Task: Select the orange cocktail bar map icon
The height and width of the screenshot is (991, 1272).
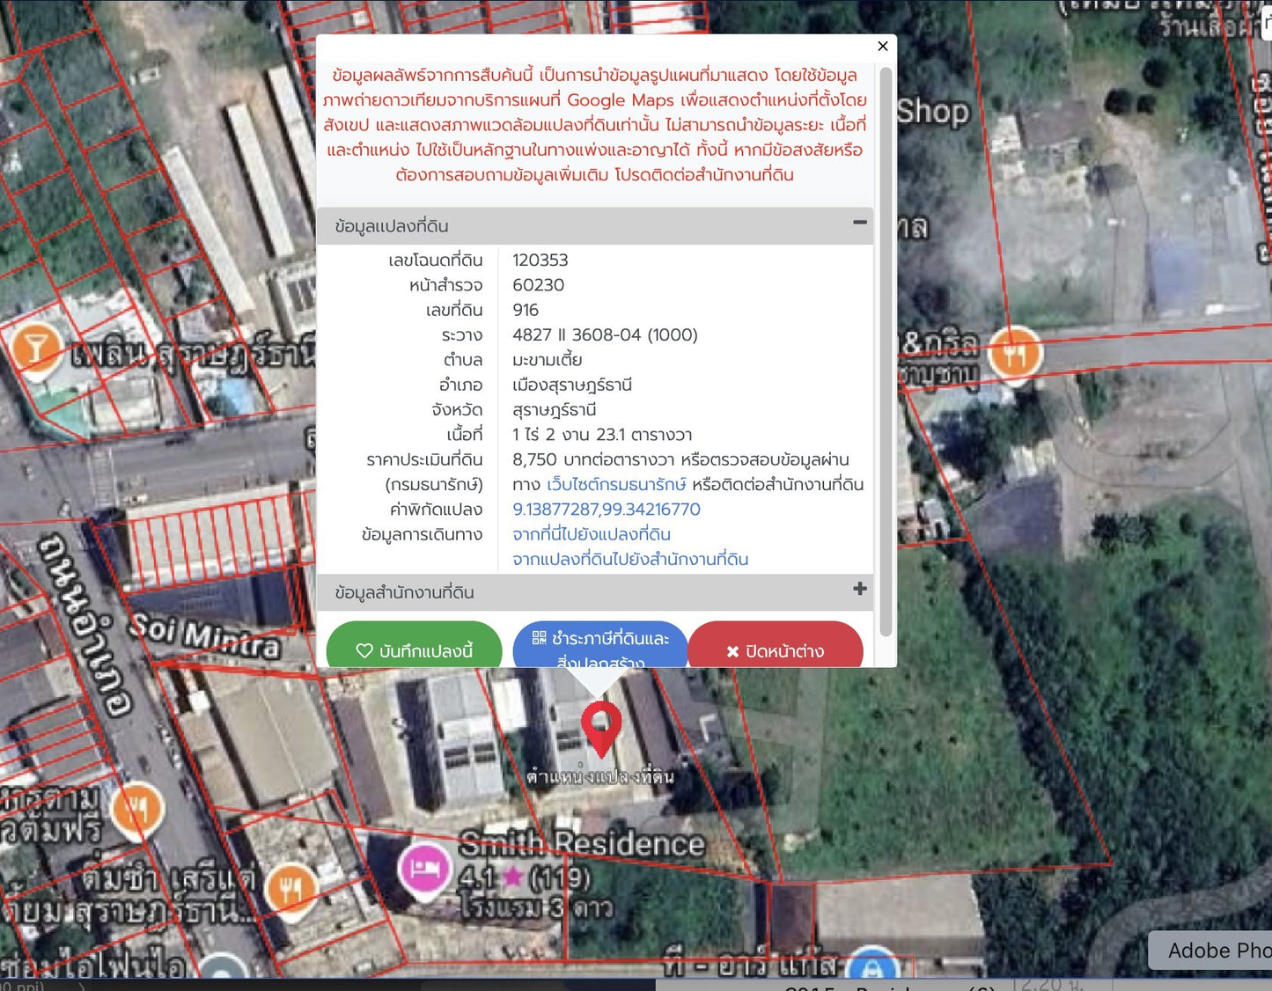Action: pos(36,346)
